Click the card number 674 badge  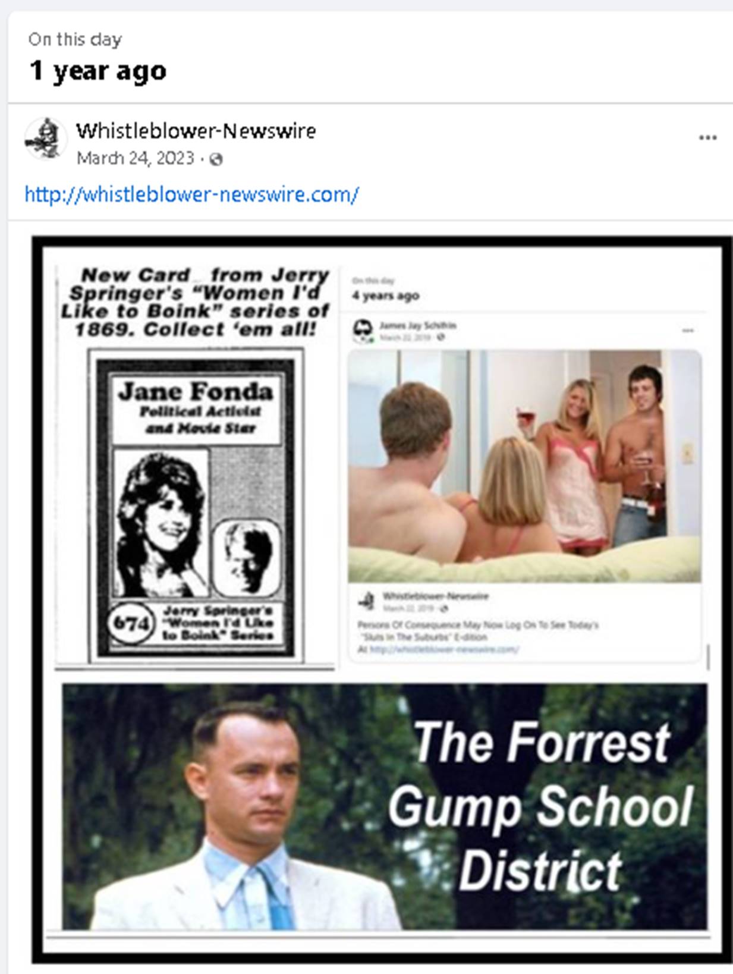pos(131,624)
